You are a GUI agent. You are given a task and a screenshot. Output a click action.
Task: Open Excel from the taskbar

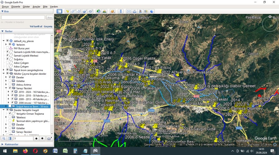65,151
